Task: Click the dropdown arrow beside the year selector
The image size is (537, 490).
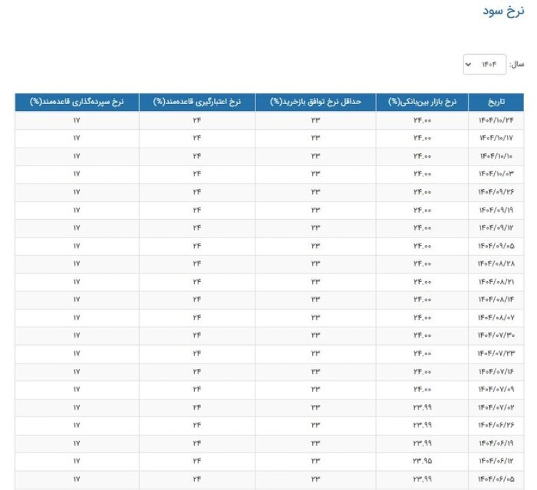Action: (x=468, y=65)
